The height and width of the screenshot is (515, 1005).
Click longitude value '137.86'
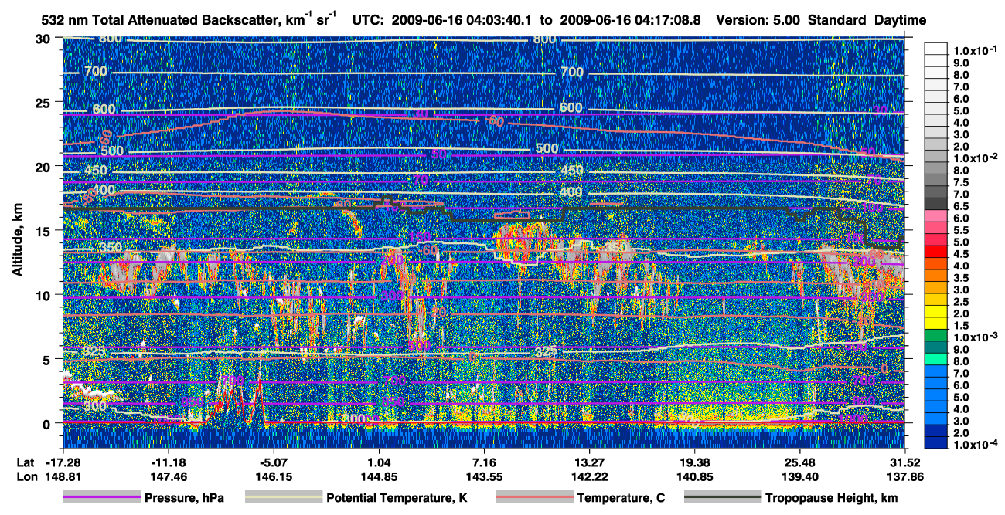(x=905, y=478)
